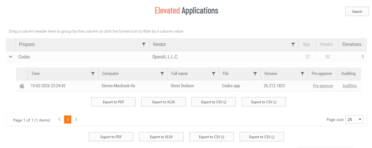Sort by the Program column header
The height and width of the screenshot is (148, 372).
pyautogui.click(x=27, y=44)
